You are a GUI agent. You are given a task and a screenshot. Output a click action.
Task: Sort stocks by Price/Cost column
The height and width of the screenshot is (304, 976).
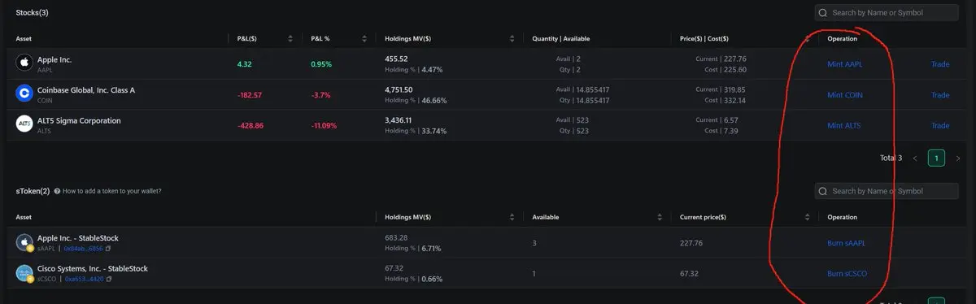point(807,39)
